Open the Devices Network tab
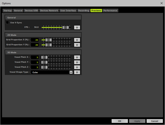 [49, 10]
